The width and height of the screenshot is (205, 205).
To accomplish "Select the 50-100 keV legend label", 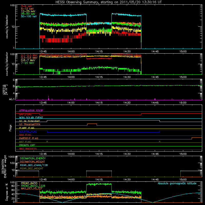I will coord(29,16).
